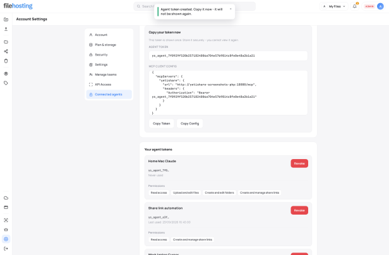Click the filehosting logo
Viewport: 389px width, 255px height.
pos(18,6)
